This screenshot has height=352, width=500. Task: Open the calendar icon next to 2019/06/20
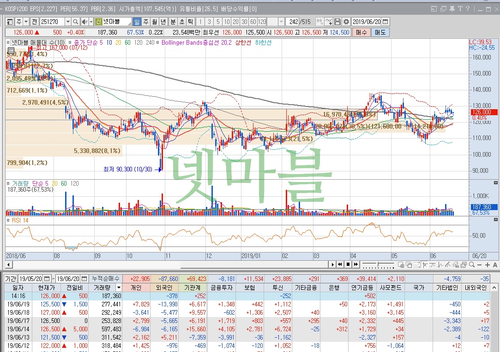[x=385, y=22]
